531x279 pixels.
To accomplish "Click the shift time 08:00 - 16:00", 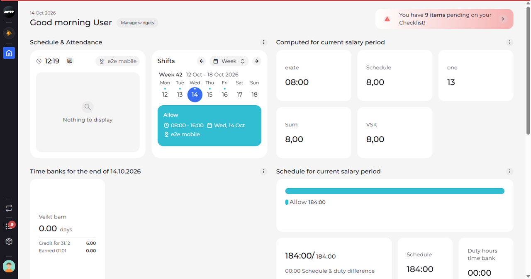I will tap(184, 125).
